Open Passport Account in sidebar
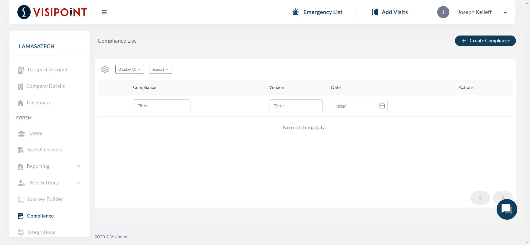The image size is (530, 245). (x=47, y=70)
